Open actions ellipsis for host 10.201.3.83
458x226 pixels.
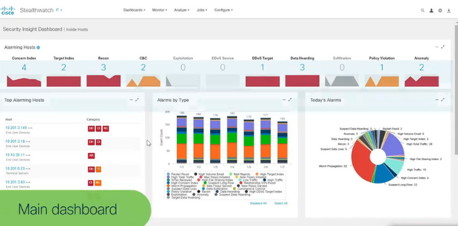(28, 182)
